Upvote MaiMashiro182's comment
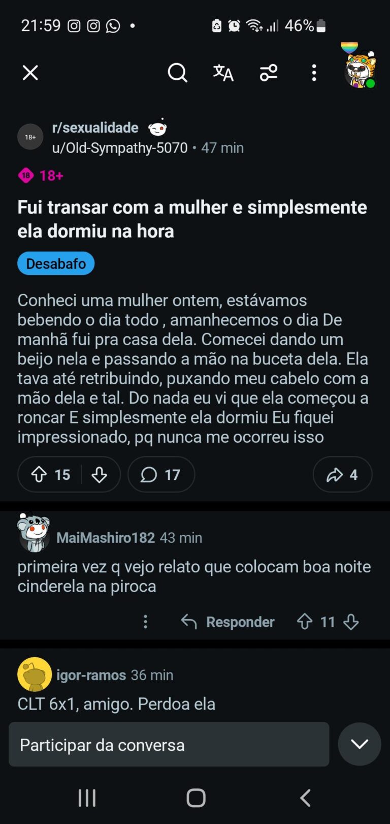 305,622
